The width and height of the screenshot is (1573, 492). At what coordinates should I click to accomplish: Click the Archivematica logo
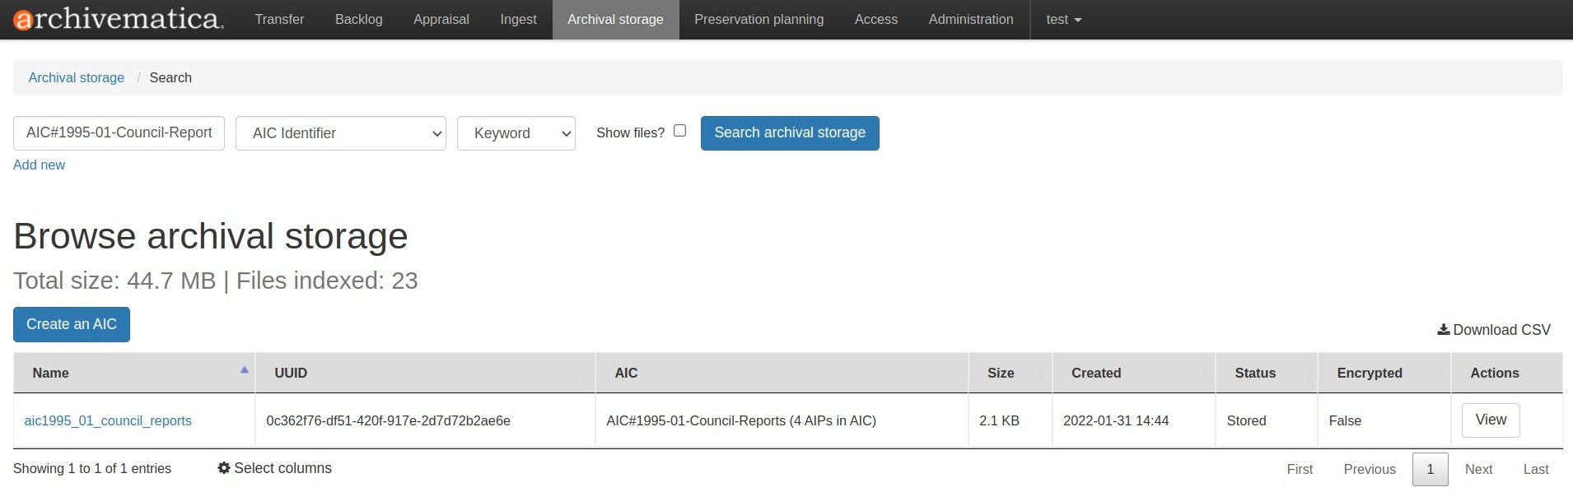point(118,20)
